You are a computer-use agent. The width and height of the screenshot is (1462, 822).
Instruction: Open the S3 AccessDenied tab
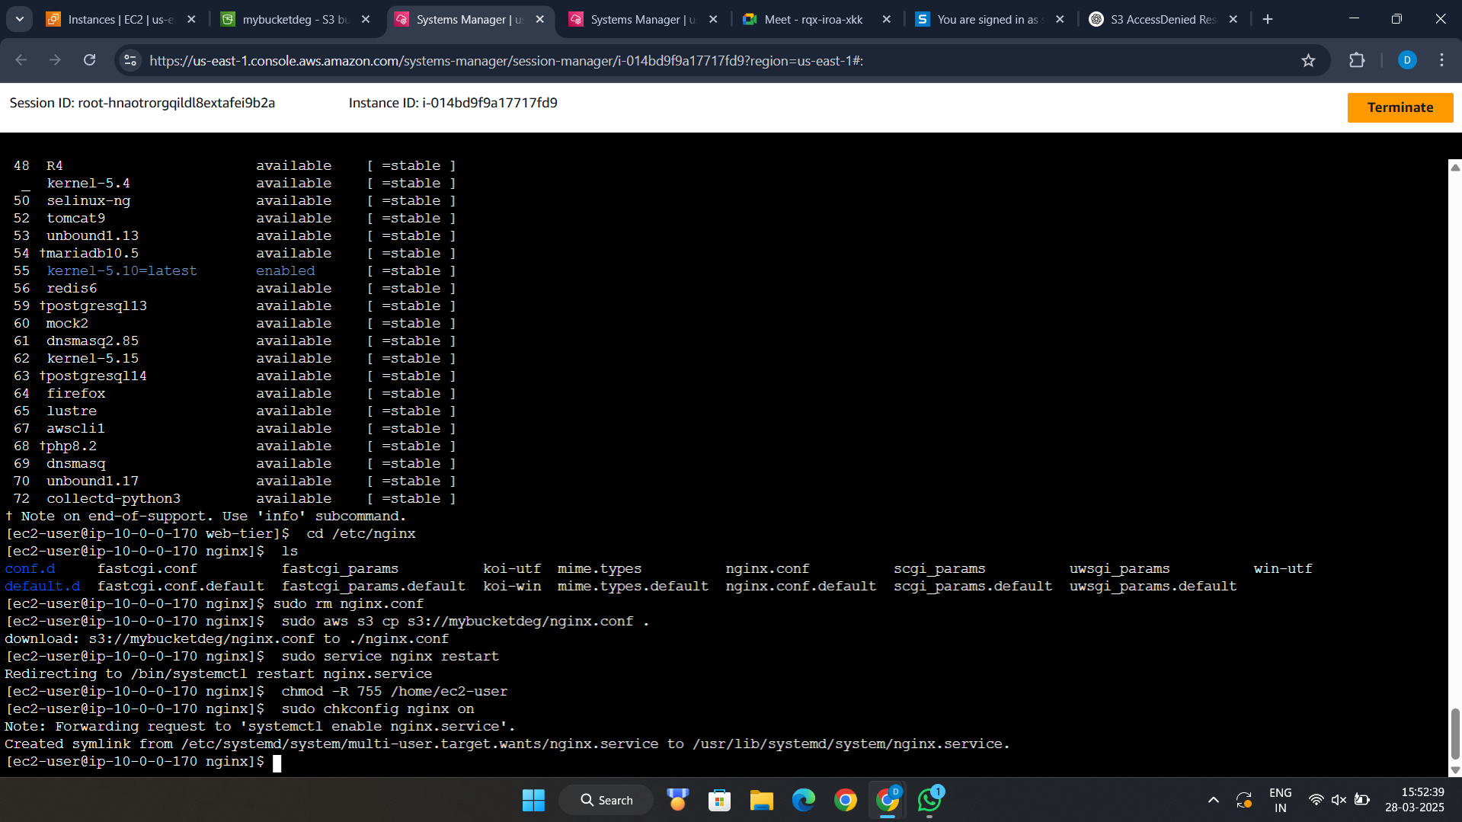[x=1163, y=19]
